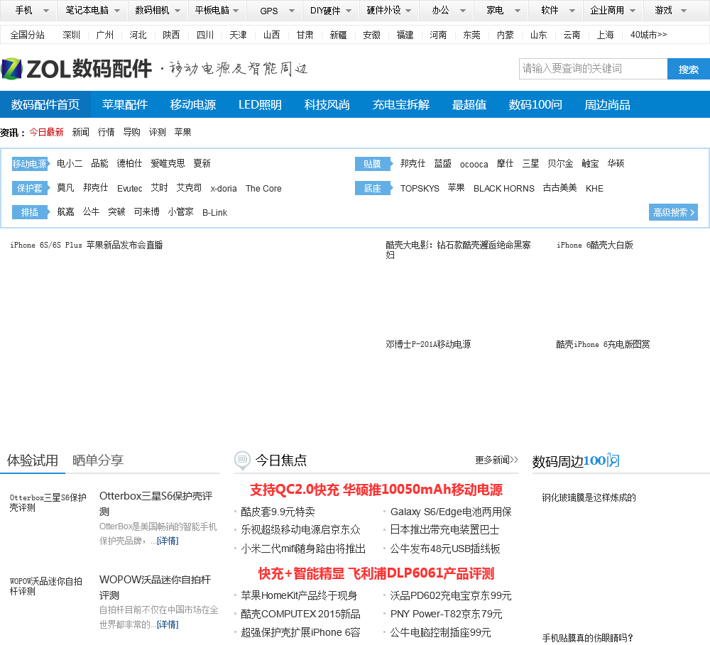
Task: Expand the DIY硬件 dropdown arrow
Action: [349, 11]
